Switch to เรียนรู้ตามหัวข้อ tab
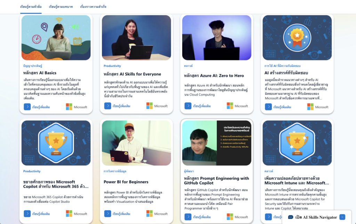Viewport: 356px width, 224px height. click(31, 7)
